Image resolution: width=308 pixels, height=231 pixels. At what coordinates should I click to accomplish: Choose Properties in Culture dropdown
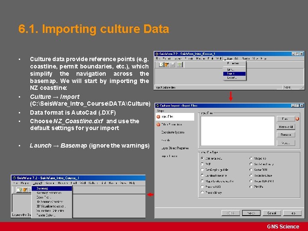[234, 63]
